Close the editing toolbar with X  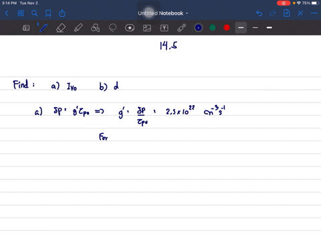click(300, 13)
